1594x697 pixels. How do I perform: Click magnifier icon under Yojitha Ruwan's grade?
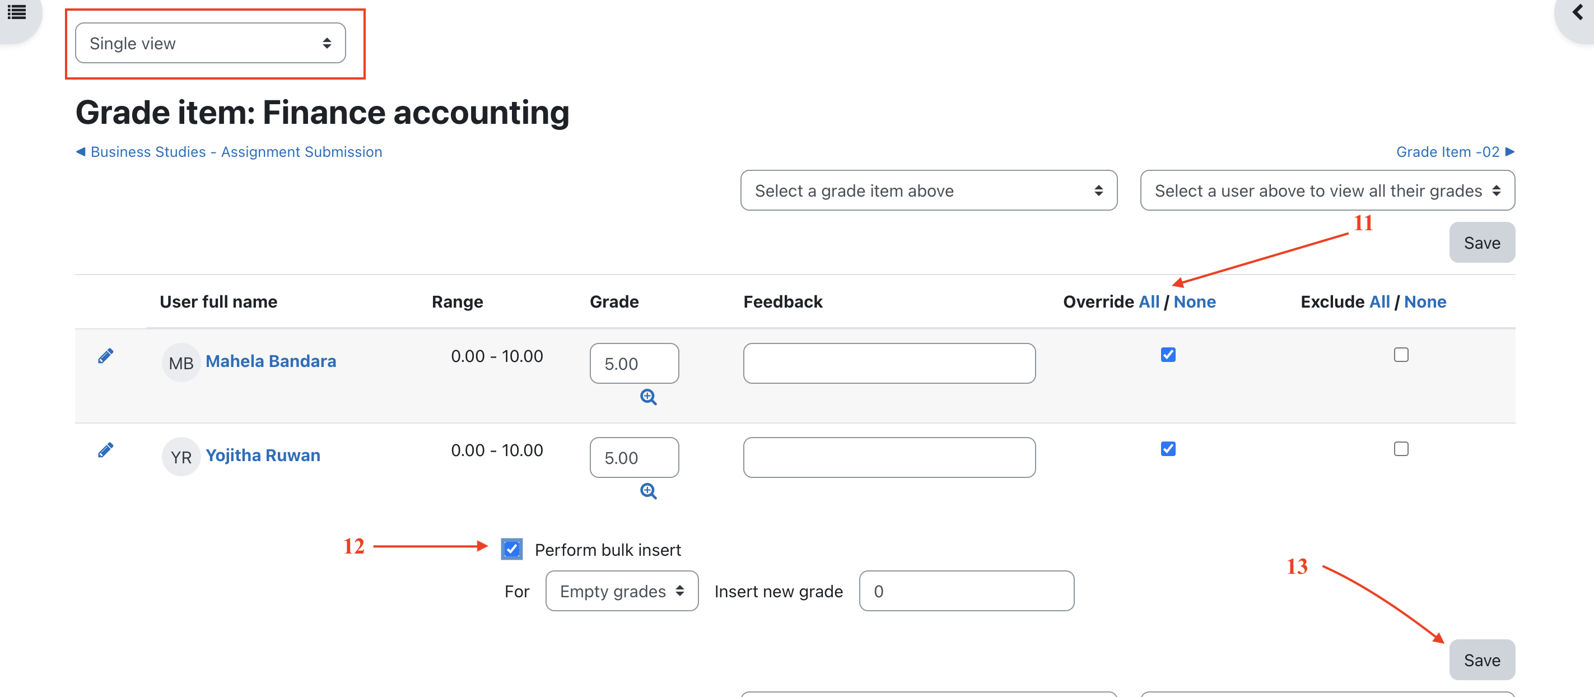[648, 491]
